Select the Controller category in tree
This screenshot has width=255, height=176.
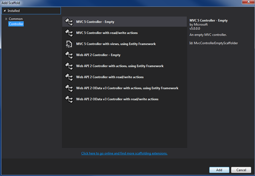(16, 24)
